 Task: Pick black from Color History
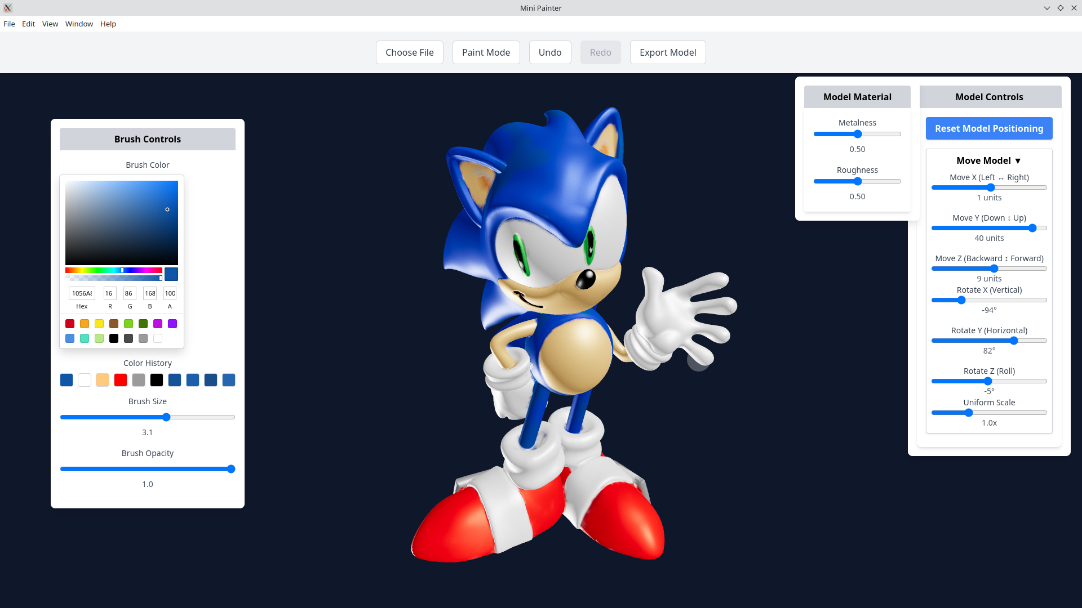pos(157,380)
